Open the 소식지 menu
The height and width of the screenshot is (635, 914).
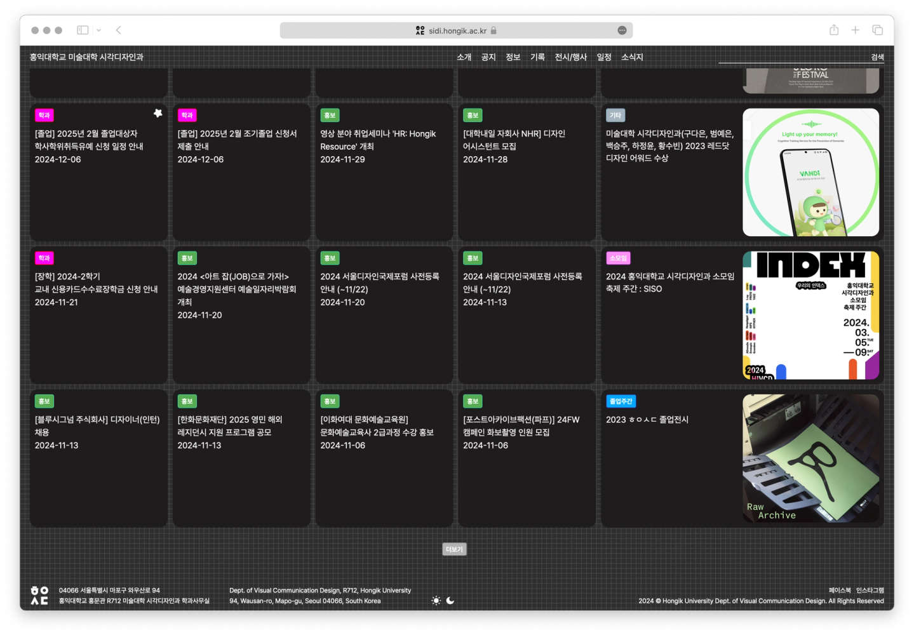pyautogui.click(x=633, y=57)
